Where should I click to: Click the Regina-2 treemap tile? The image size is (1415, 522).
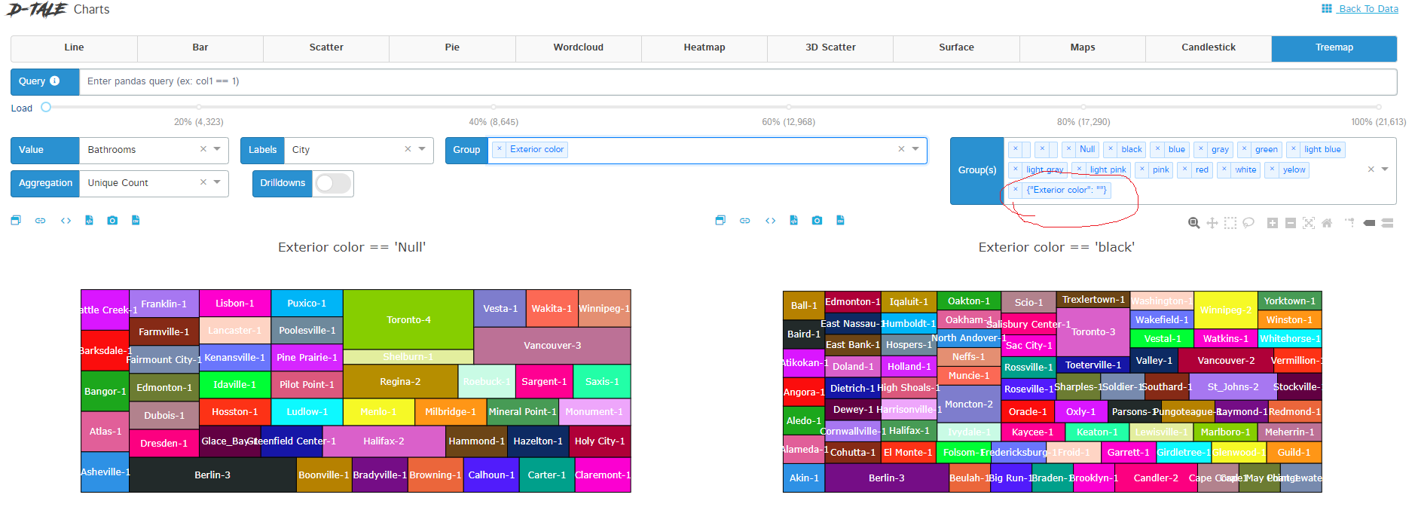coord(400,382)
